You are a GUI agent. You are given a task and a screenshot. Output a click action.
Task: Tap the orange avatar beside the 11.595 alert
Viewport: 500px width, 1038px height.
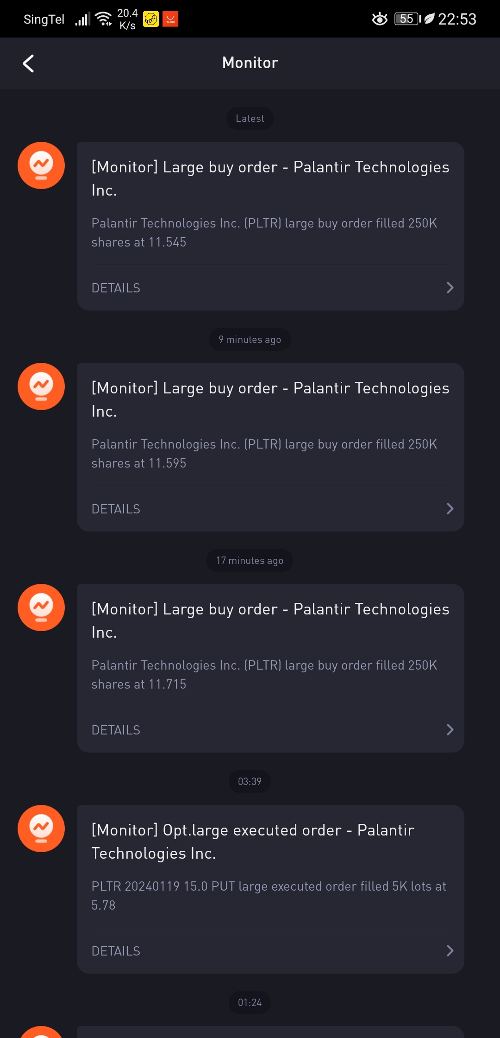[41, 386]
